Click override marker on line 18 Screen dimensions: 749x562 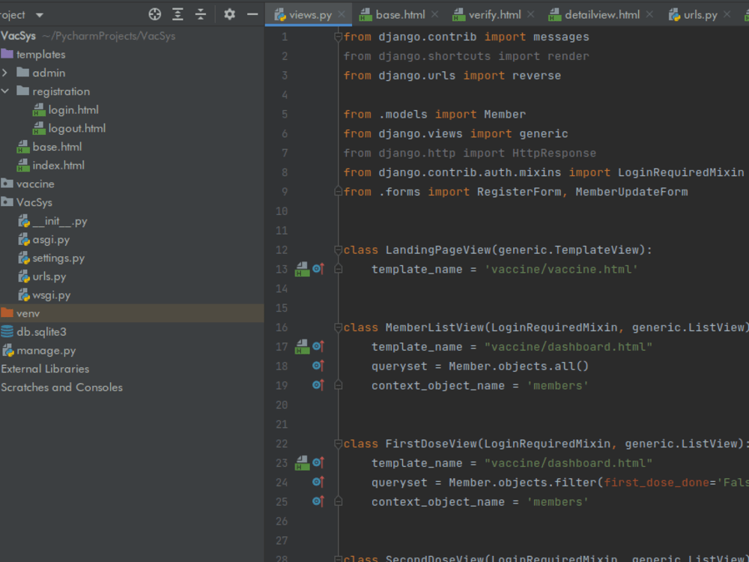(x=318, y=366)
